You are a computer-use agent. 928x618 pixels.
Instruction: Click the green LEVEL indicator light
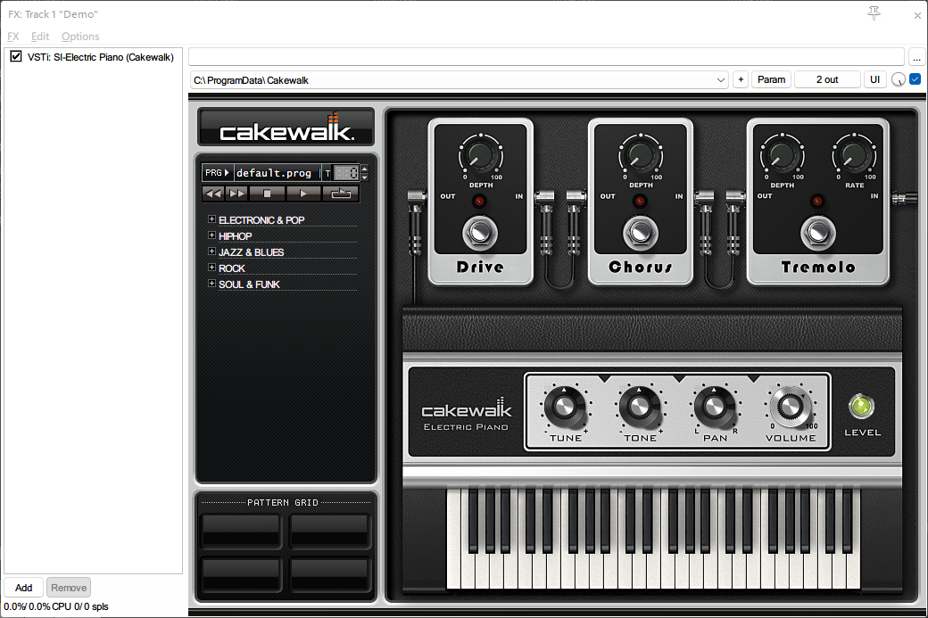tap(861, 407)
